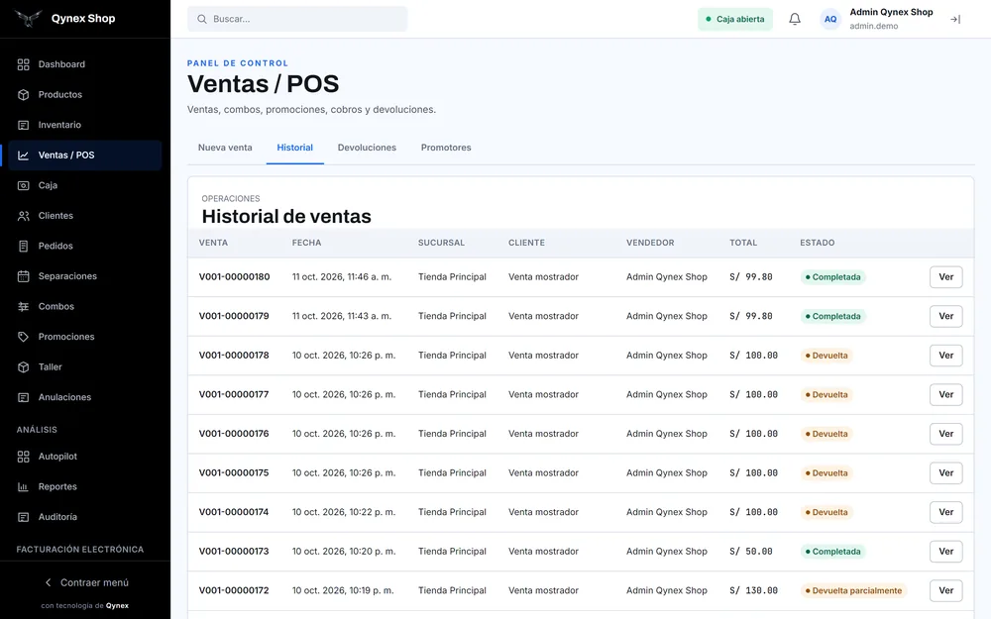Click the Productos box icon
Screen dimensions: 991x619
24,95
